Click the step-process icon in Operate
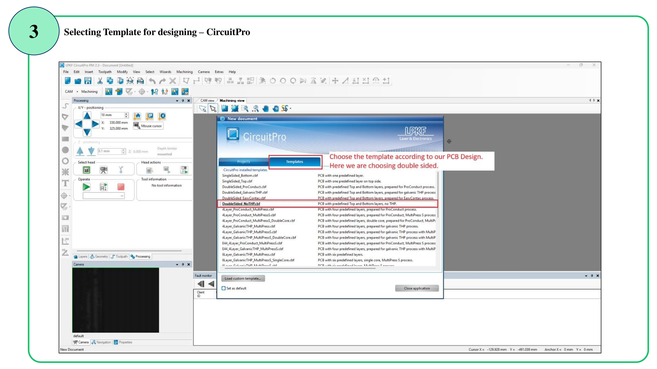 click(103, 187)
